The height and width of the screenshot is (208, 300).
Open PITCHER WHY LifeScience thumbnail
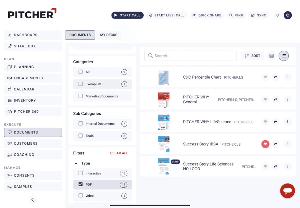(163, 122)
